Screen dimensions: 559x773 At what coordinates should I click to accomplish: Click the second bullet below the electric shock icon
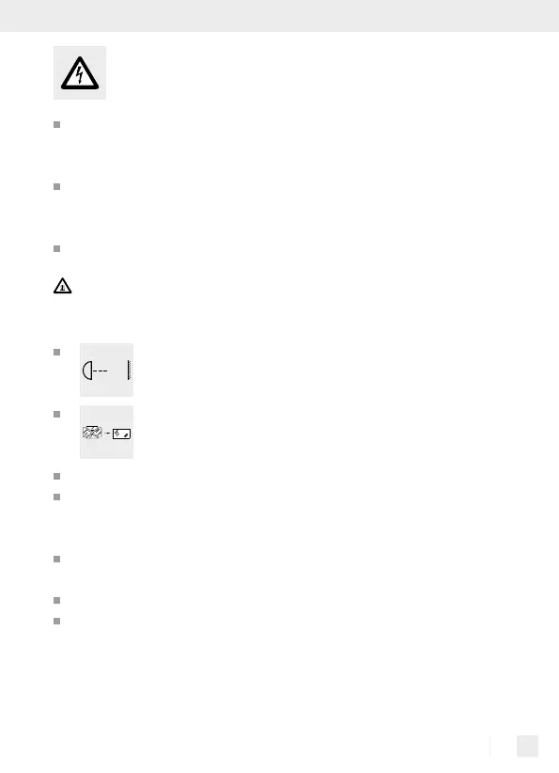(56, 187)
